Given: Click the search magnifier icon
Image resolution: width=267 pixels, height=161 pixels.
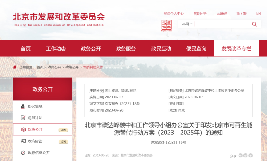Looking at the screenshot, I should [254, 24].
